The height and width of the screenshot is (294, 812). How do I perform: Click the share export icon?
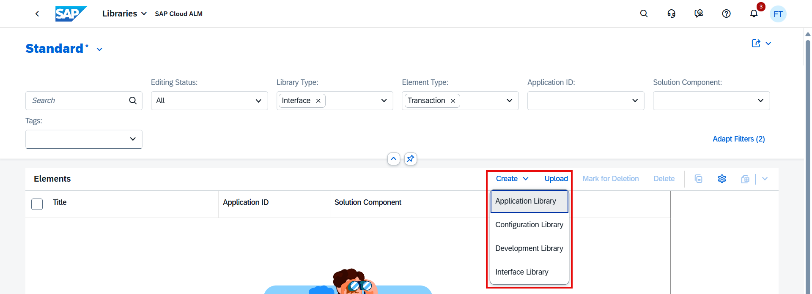click(x=756, y=44)
